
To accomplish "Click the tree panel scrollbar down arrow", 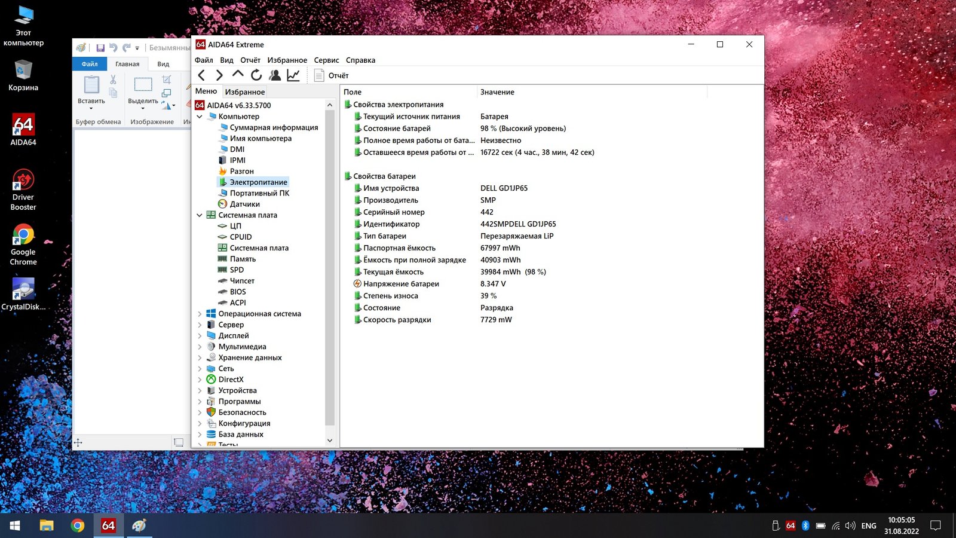I will 330,441.
